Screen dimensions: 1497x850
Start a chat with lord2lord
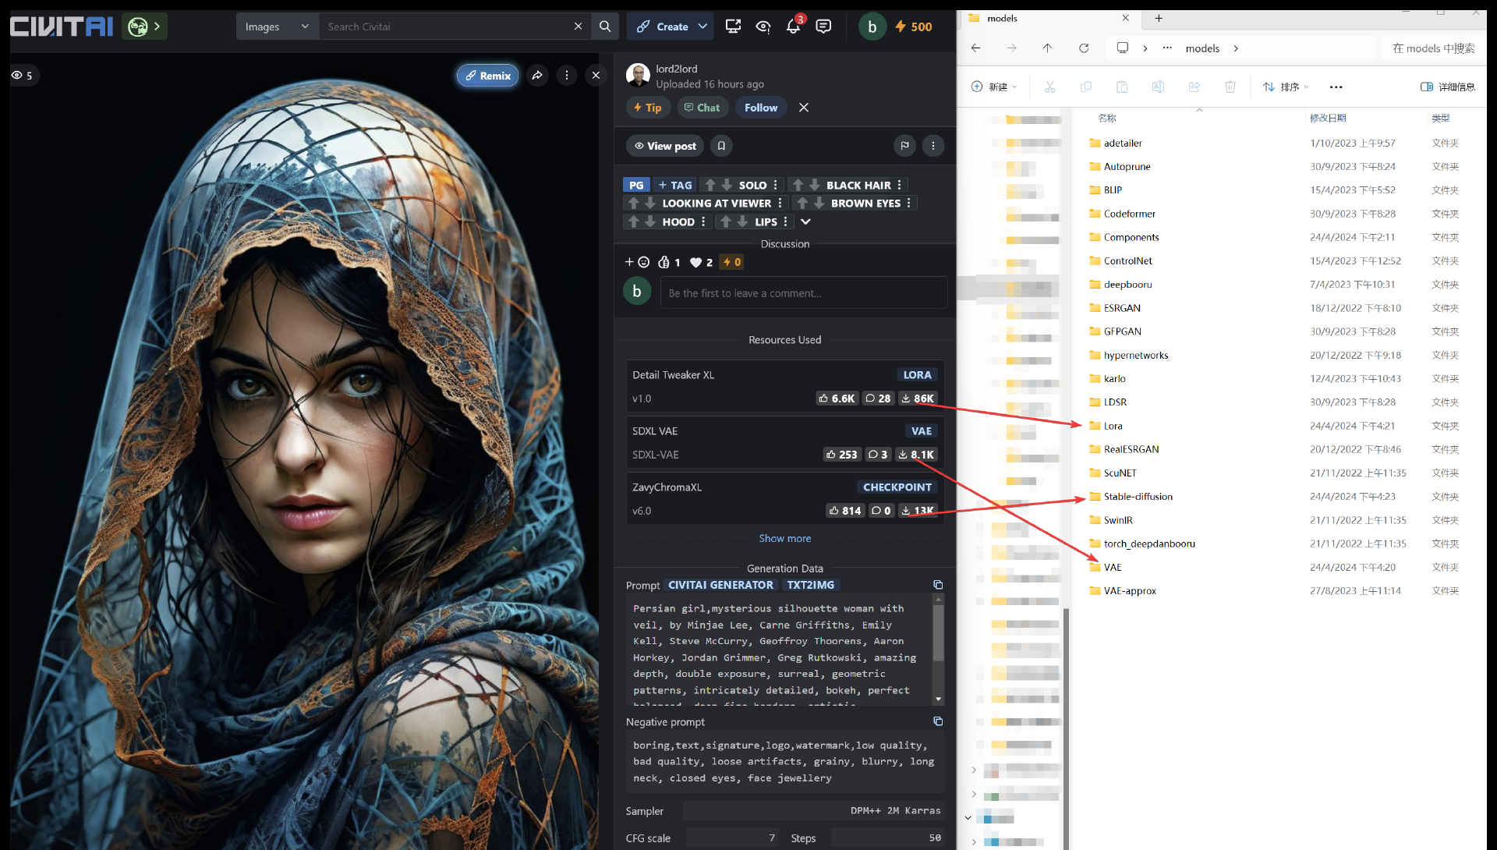(x=702, y=108)
